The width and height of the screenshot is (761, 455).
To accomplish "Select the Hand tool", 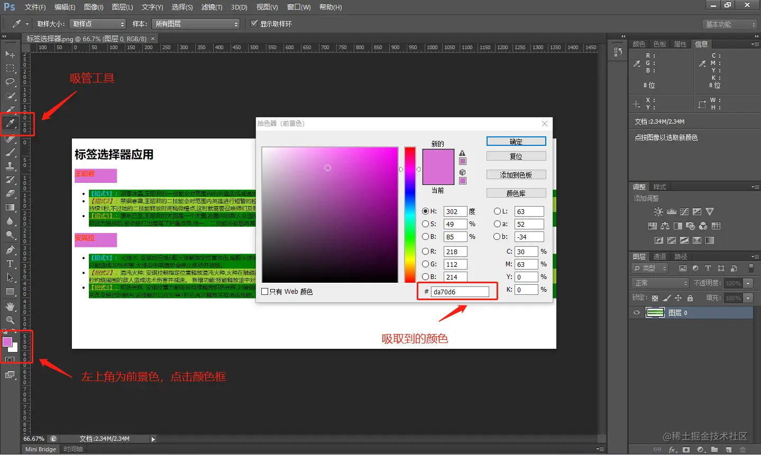I will point(10,307).
